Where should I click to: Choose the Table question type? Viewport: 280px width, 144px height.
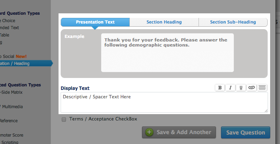5,35
